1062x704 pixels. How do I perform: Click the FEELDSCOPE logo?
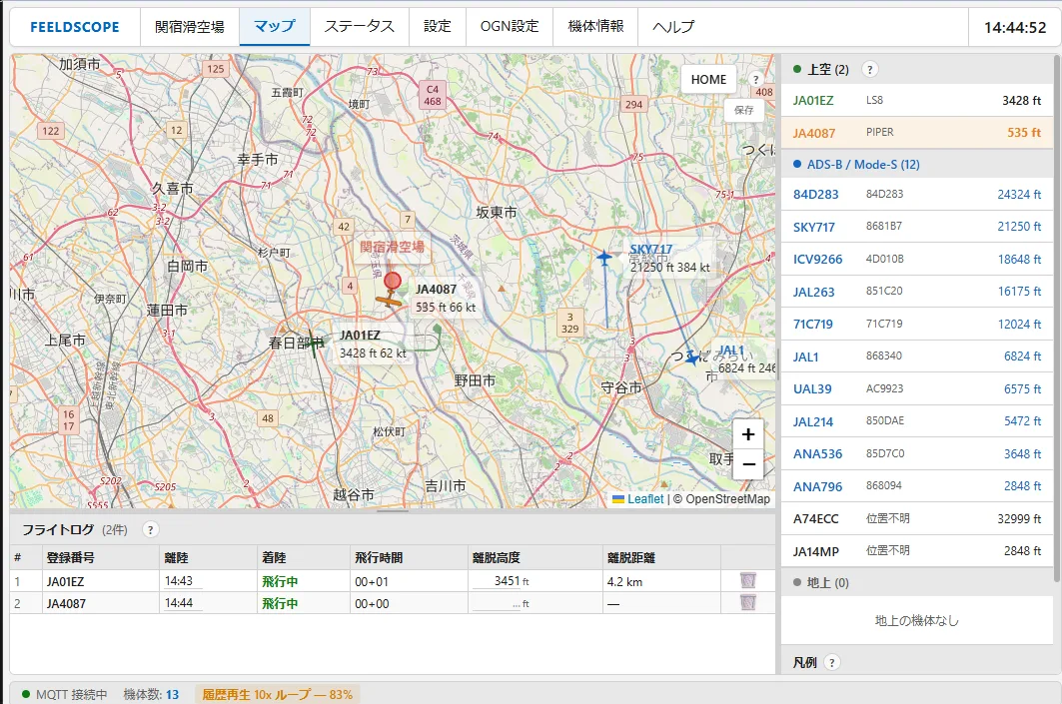[75, 27]
